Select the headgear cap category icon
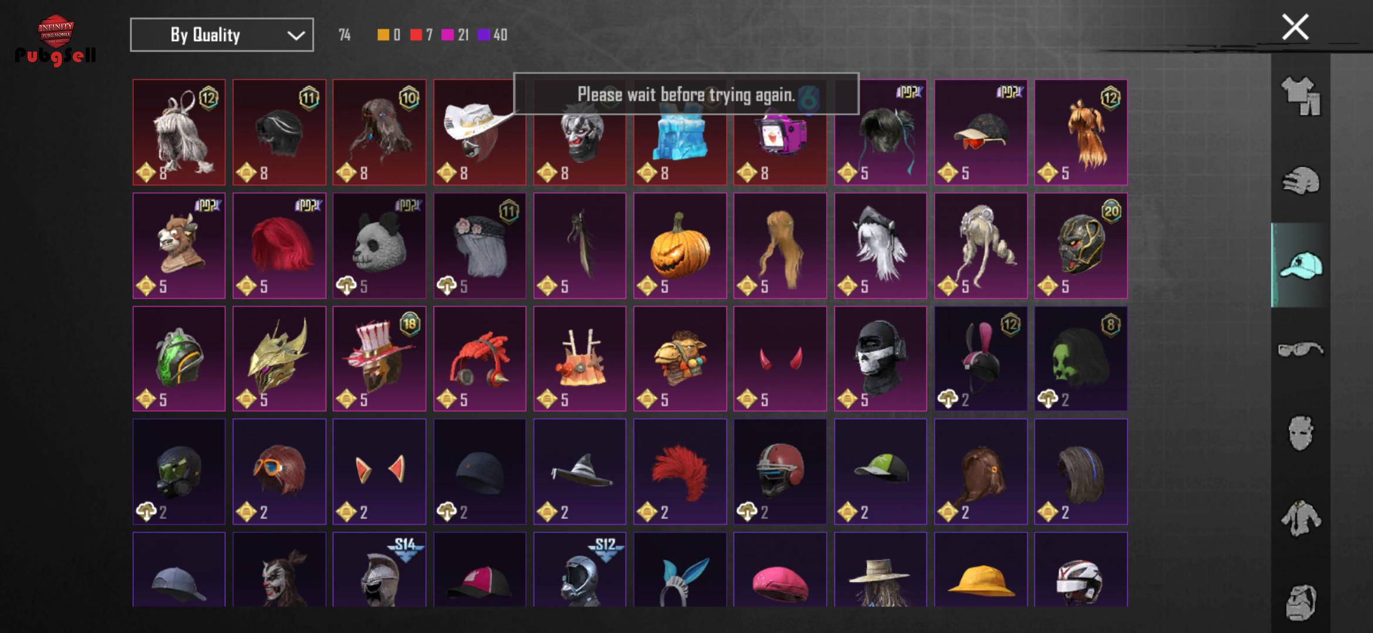Image resolution: width=1373 pixels, height=633 pixels. [1300, 266]
